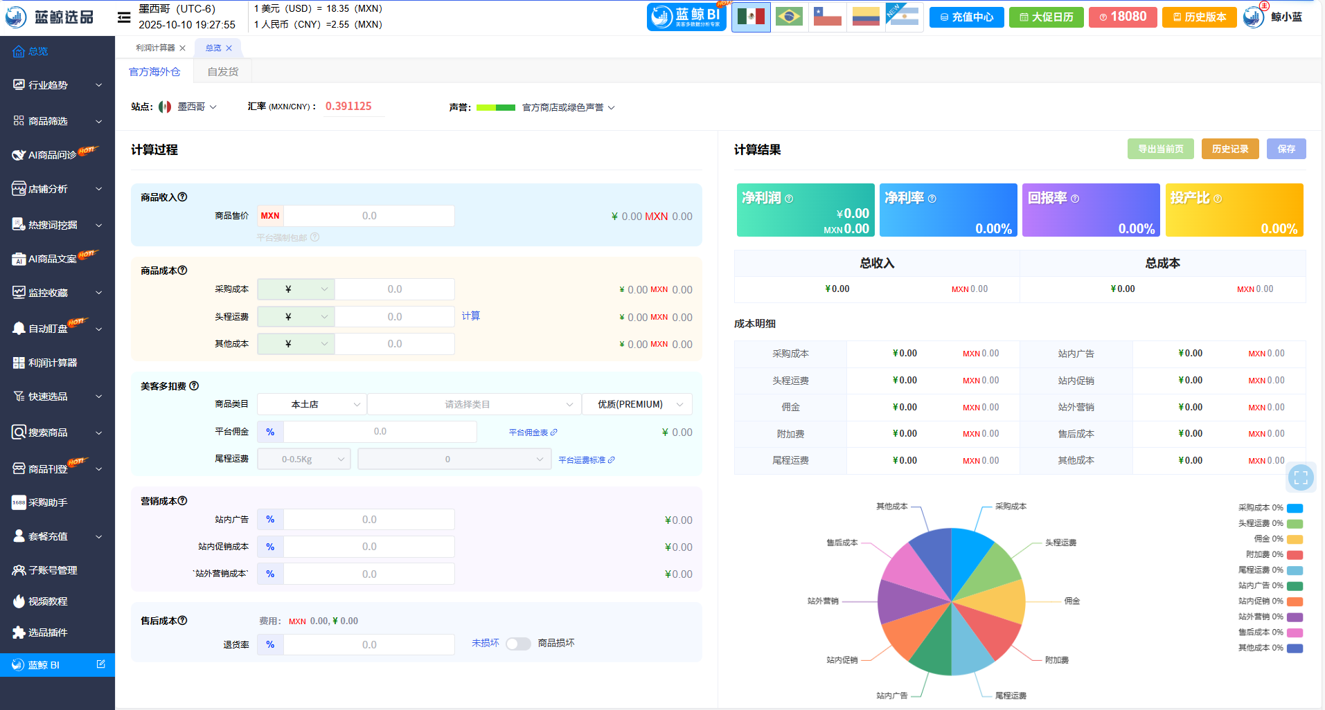Screen dimensions: 1325x710
Task: Open the 平台佣金表 link
Action: (x=532, y=433)
